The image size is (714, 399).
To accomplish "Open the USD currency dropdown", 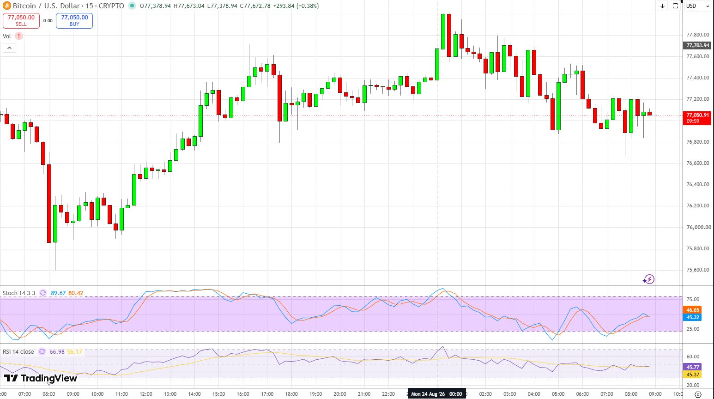I will [697, 6].
